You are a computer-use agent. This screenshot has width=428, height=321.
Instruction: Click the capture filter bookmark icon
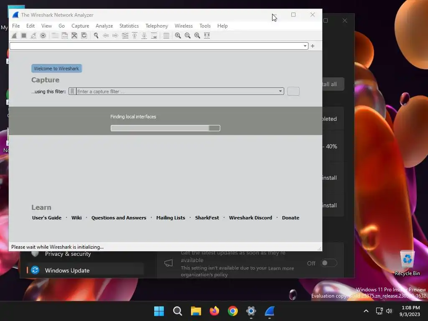[x=72, y=91]
